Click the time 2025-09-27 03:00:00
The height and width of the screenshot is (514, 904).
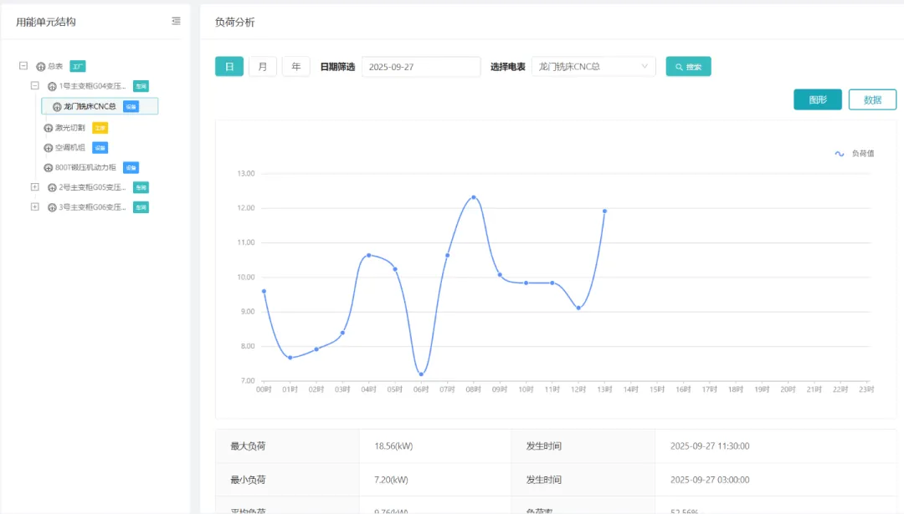pos(710,480)
